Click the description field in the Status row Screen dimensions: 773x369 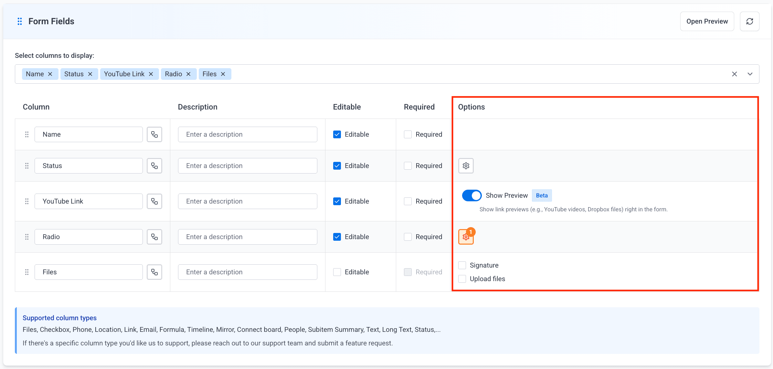tap(248, 166)
